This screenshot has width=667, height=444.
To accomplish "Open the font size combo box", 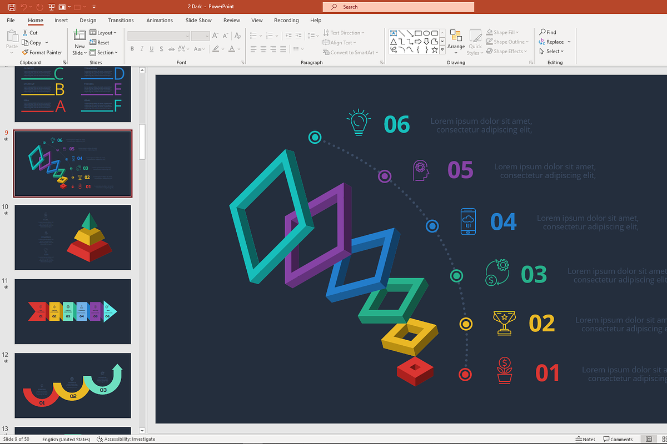I will 200,36.
